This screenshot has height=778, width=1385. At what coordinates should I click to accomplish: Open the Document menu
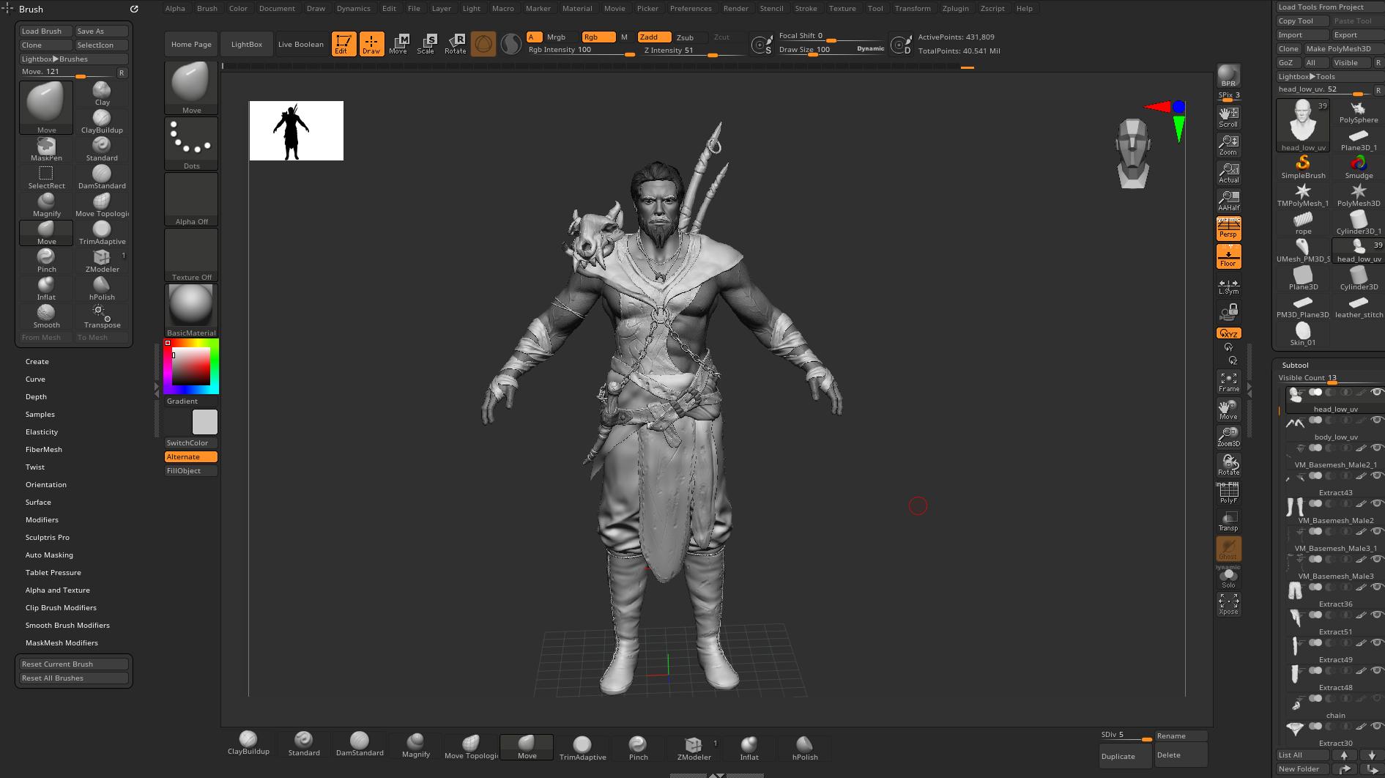click(277, 8)
